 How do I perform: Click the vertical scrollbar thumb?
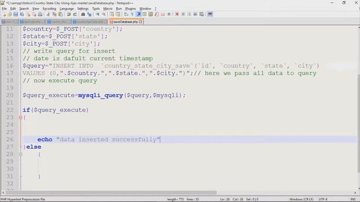[359, 123]
